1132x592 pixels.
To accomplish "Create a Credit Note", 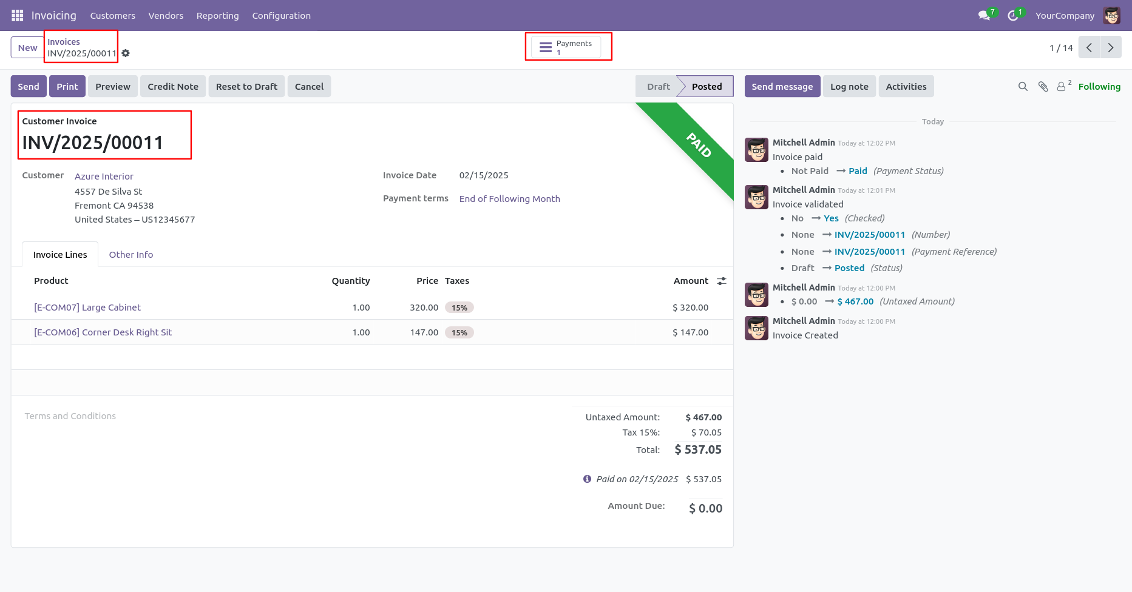I will (x=173, y=86).
